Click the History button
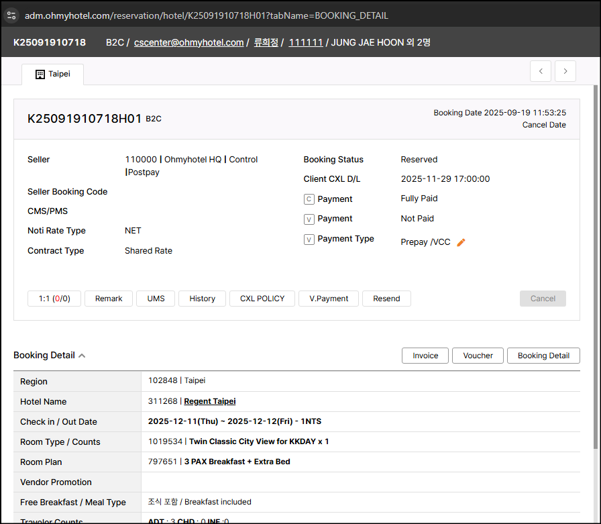 click(202, 299)
